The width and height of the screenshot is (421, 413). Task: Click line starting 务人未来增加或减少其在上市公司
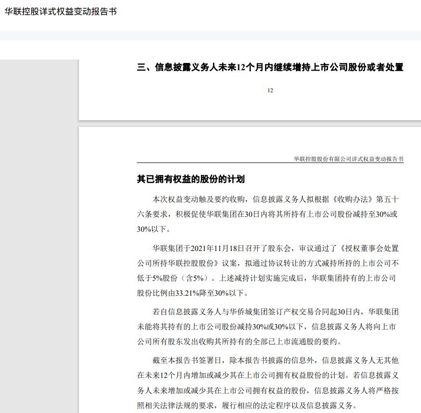tap(268, 390)
